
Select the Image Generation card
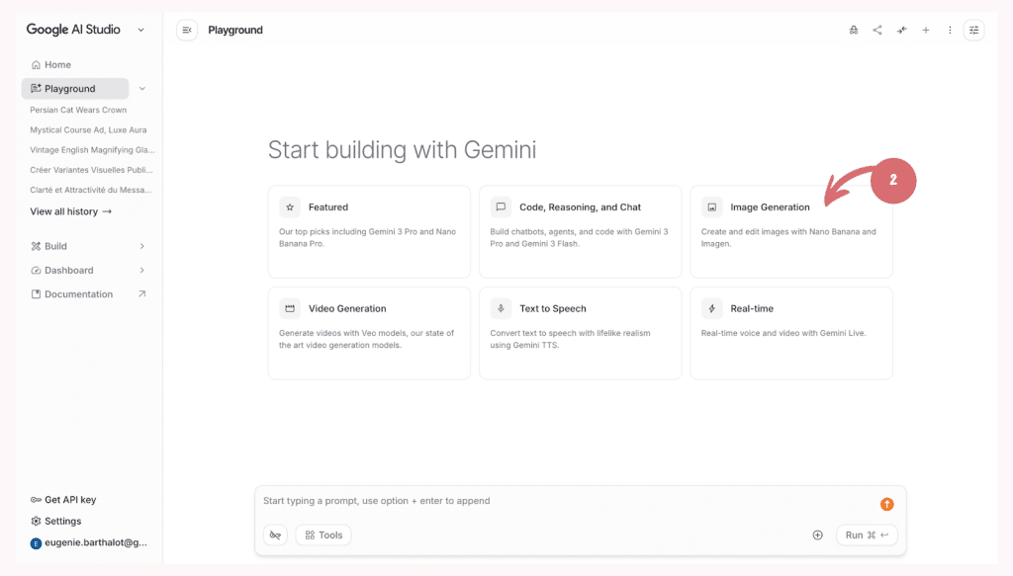pyautogui.click(x=791, y=232)
